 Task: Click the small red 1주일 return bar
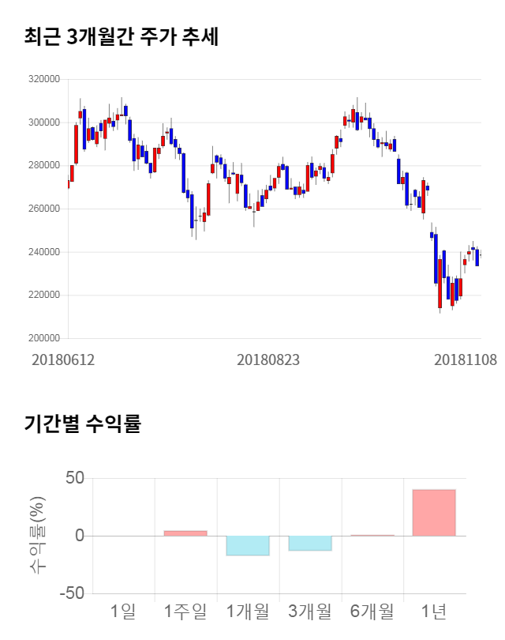[x=185, y=533]
